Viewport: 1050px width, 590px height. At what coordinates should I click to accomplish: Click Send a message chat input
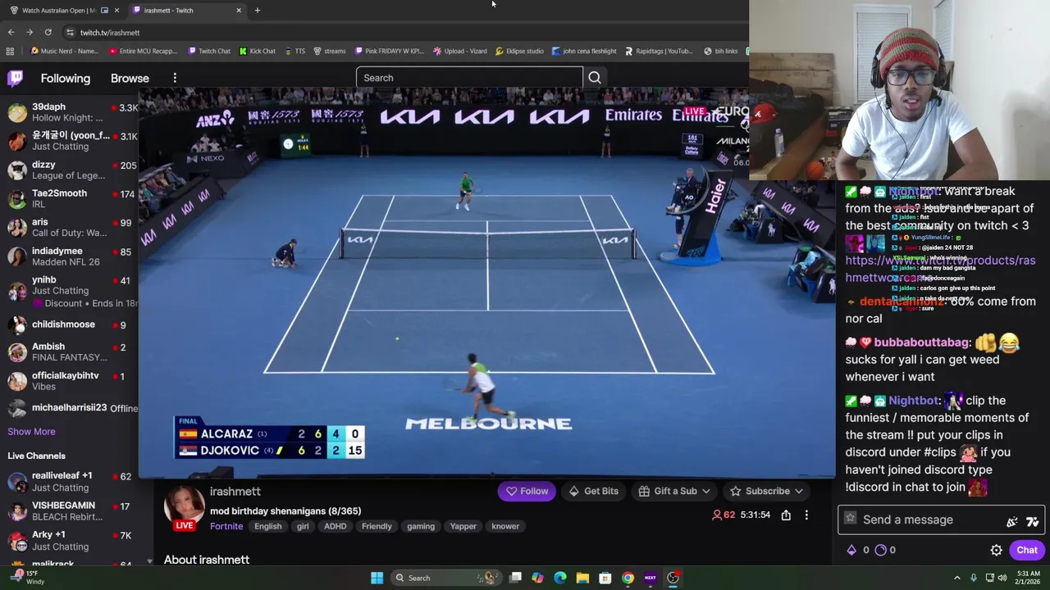point(940,520)
